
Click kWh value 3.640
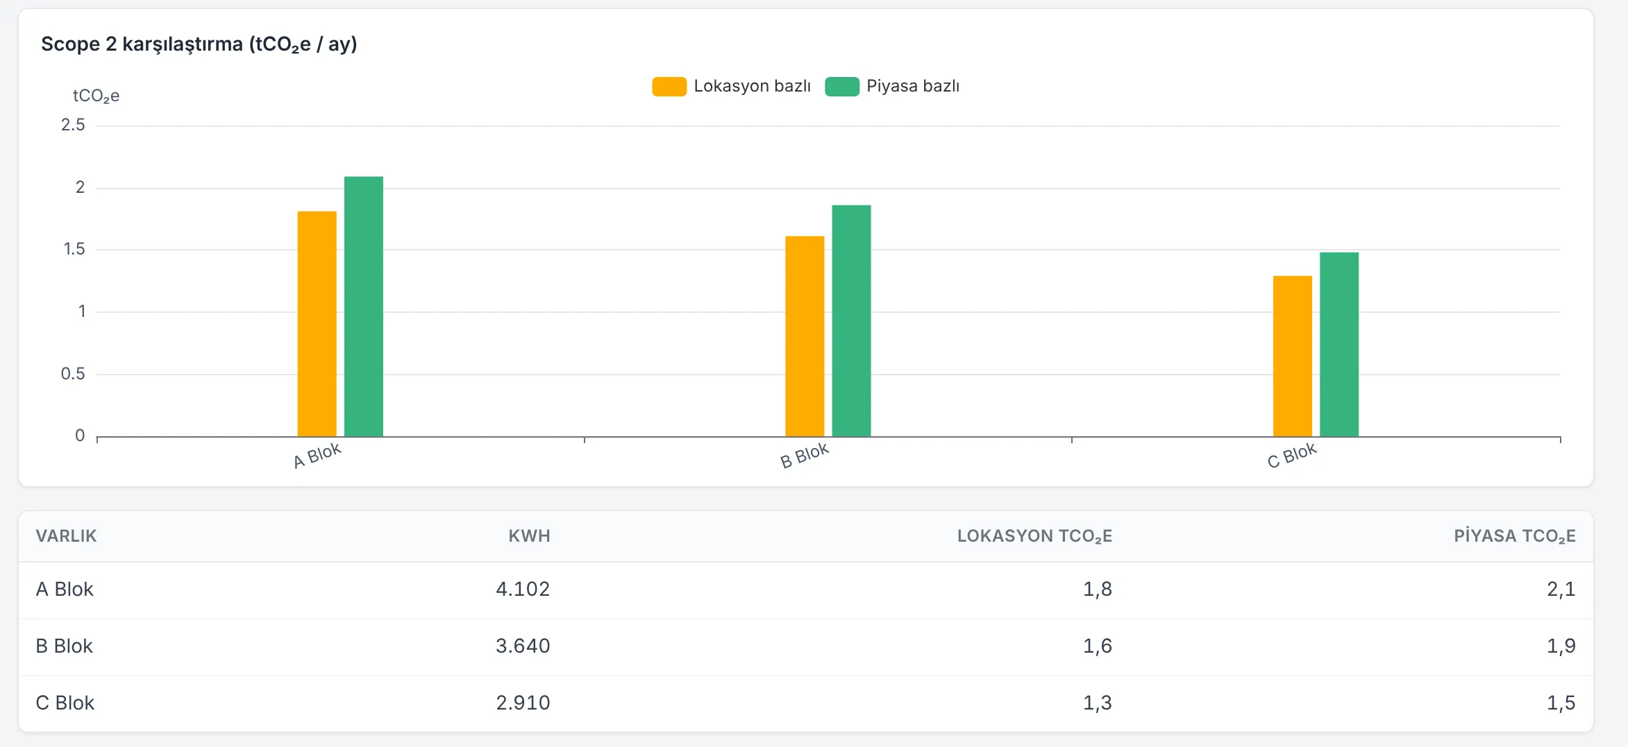click(x=523, y=646)
